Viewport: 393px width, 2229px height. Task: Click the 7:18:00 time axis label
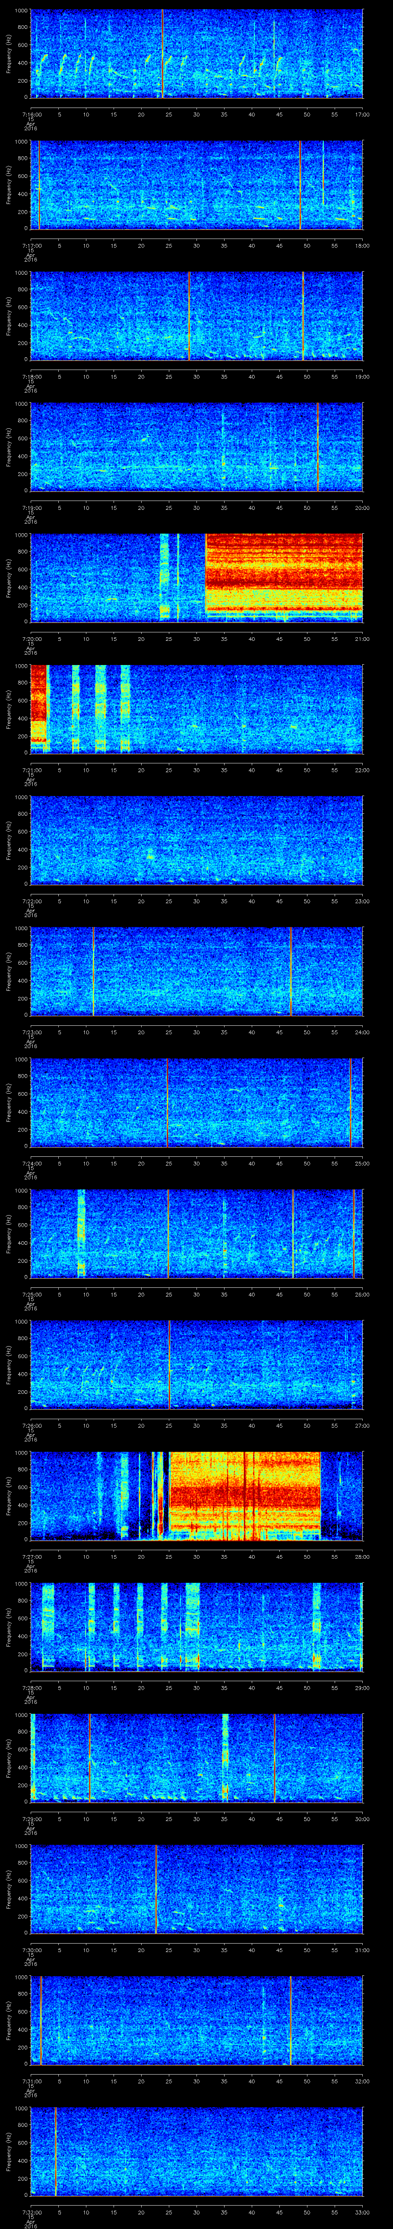[31, 376]
